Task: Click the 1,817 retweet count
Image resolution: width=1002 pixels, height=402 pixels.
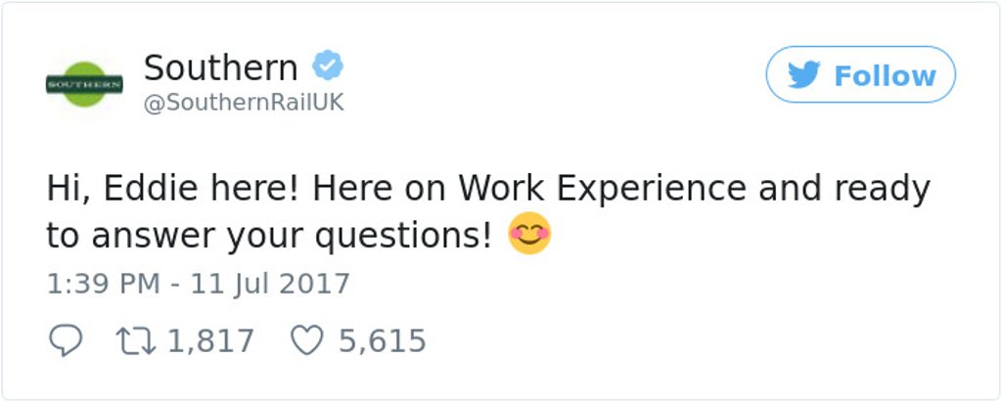Action: pyautogui.click(x=210, y=341)
